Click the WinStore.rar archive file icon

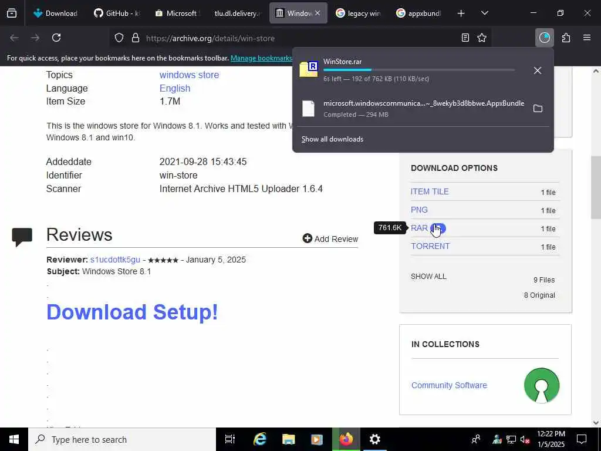pyautogui.click(x=309, y=70)
